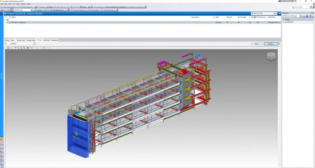Open the Tools menu
315x168 pixels.
click(18, 4)
